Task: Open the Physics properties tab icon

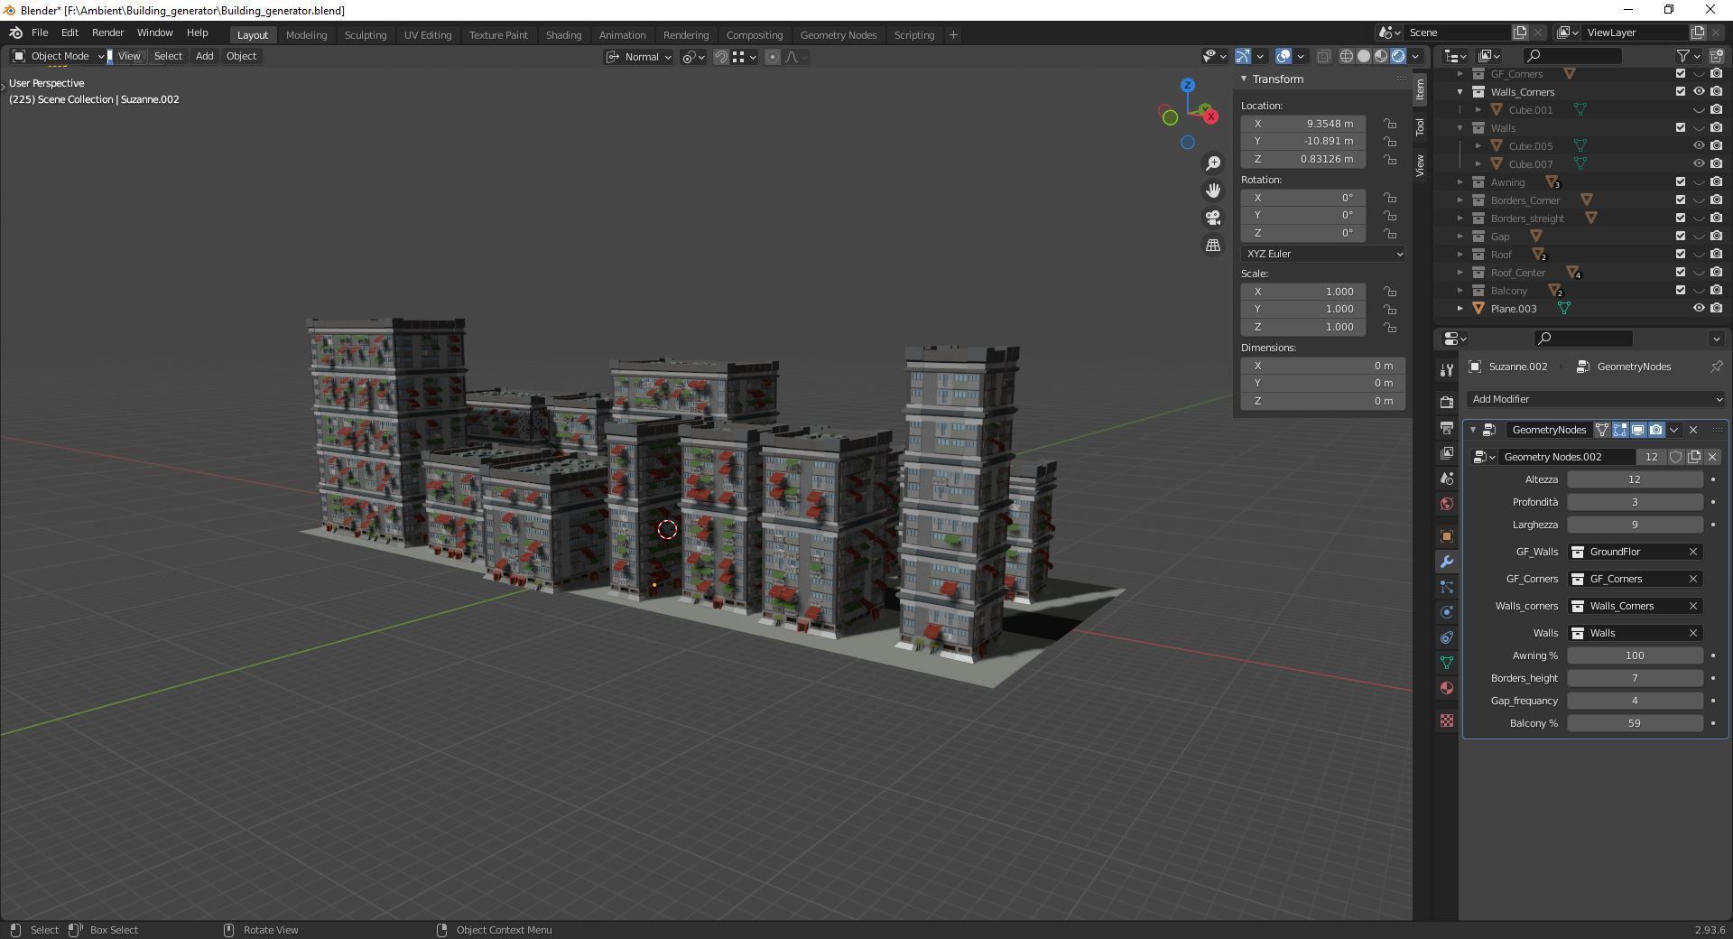Action: click(x=1447, y=612)
